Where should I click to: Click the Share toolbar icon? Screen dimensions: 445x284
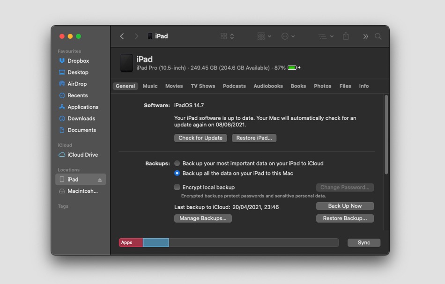coord(346,36)
